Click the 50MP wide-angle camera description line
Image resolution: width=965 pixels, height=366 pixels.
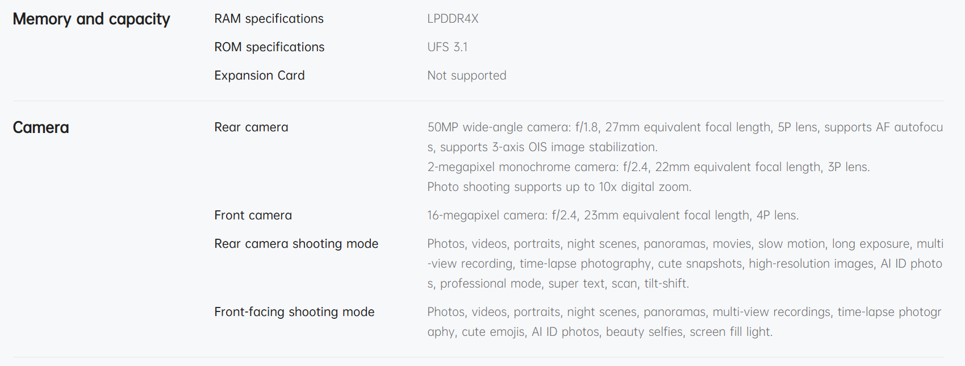coord(685,127)
